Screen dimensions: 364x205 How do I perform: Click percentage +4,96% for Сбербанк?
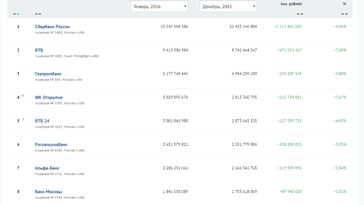340,27
